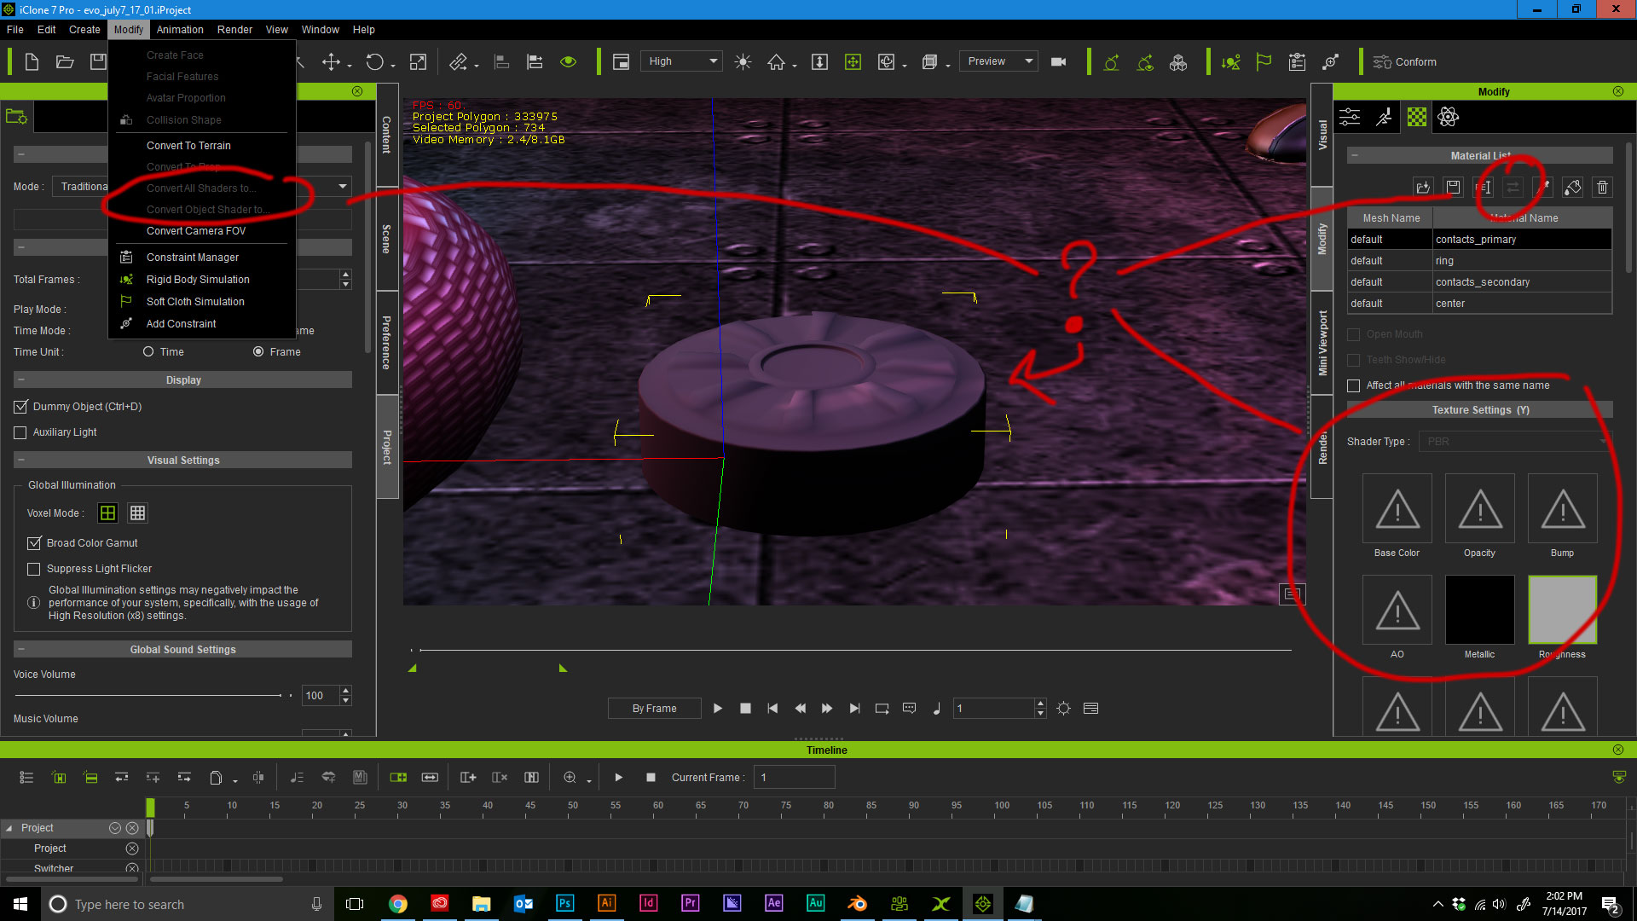
Task: Collapse the Visual Settings section
Action: tap(20, 460)
